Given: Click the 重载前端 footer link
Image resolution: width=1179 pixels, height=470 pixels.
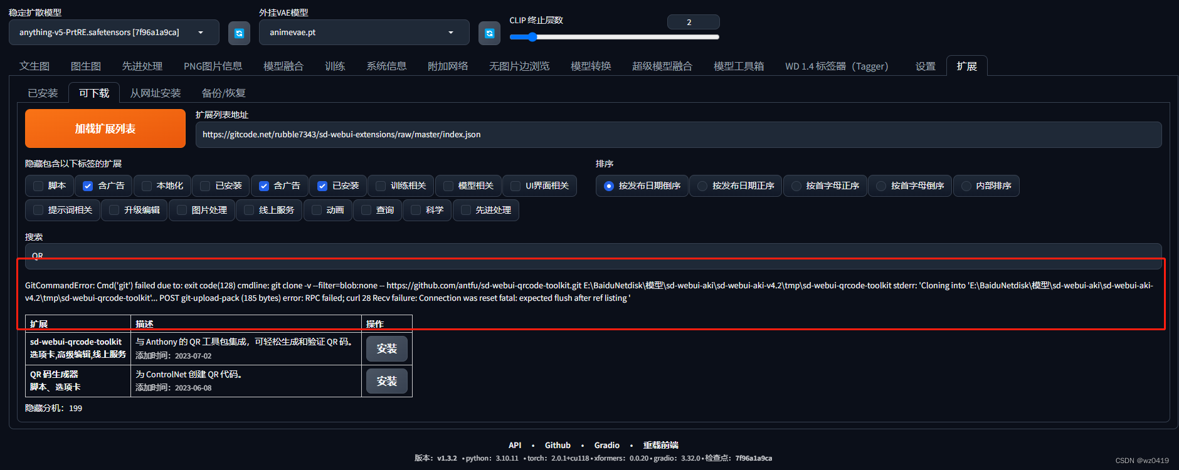Looking at the screenshot, I should pyautogui.click(x=661, y=445).
